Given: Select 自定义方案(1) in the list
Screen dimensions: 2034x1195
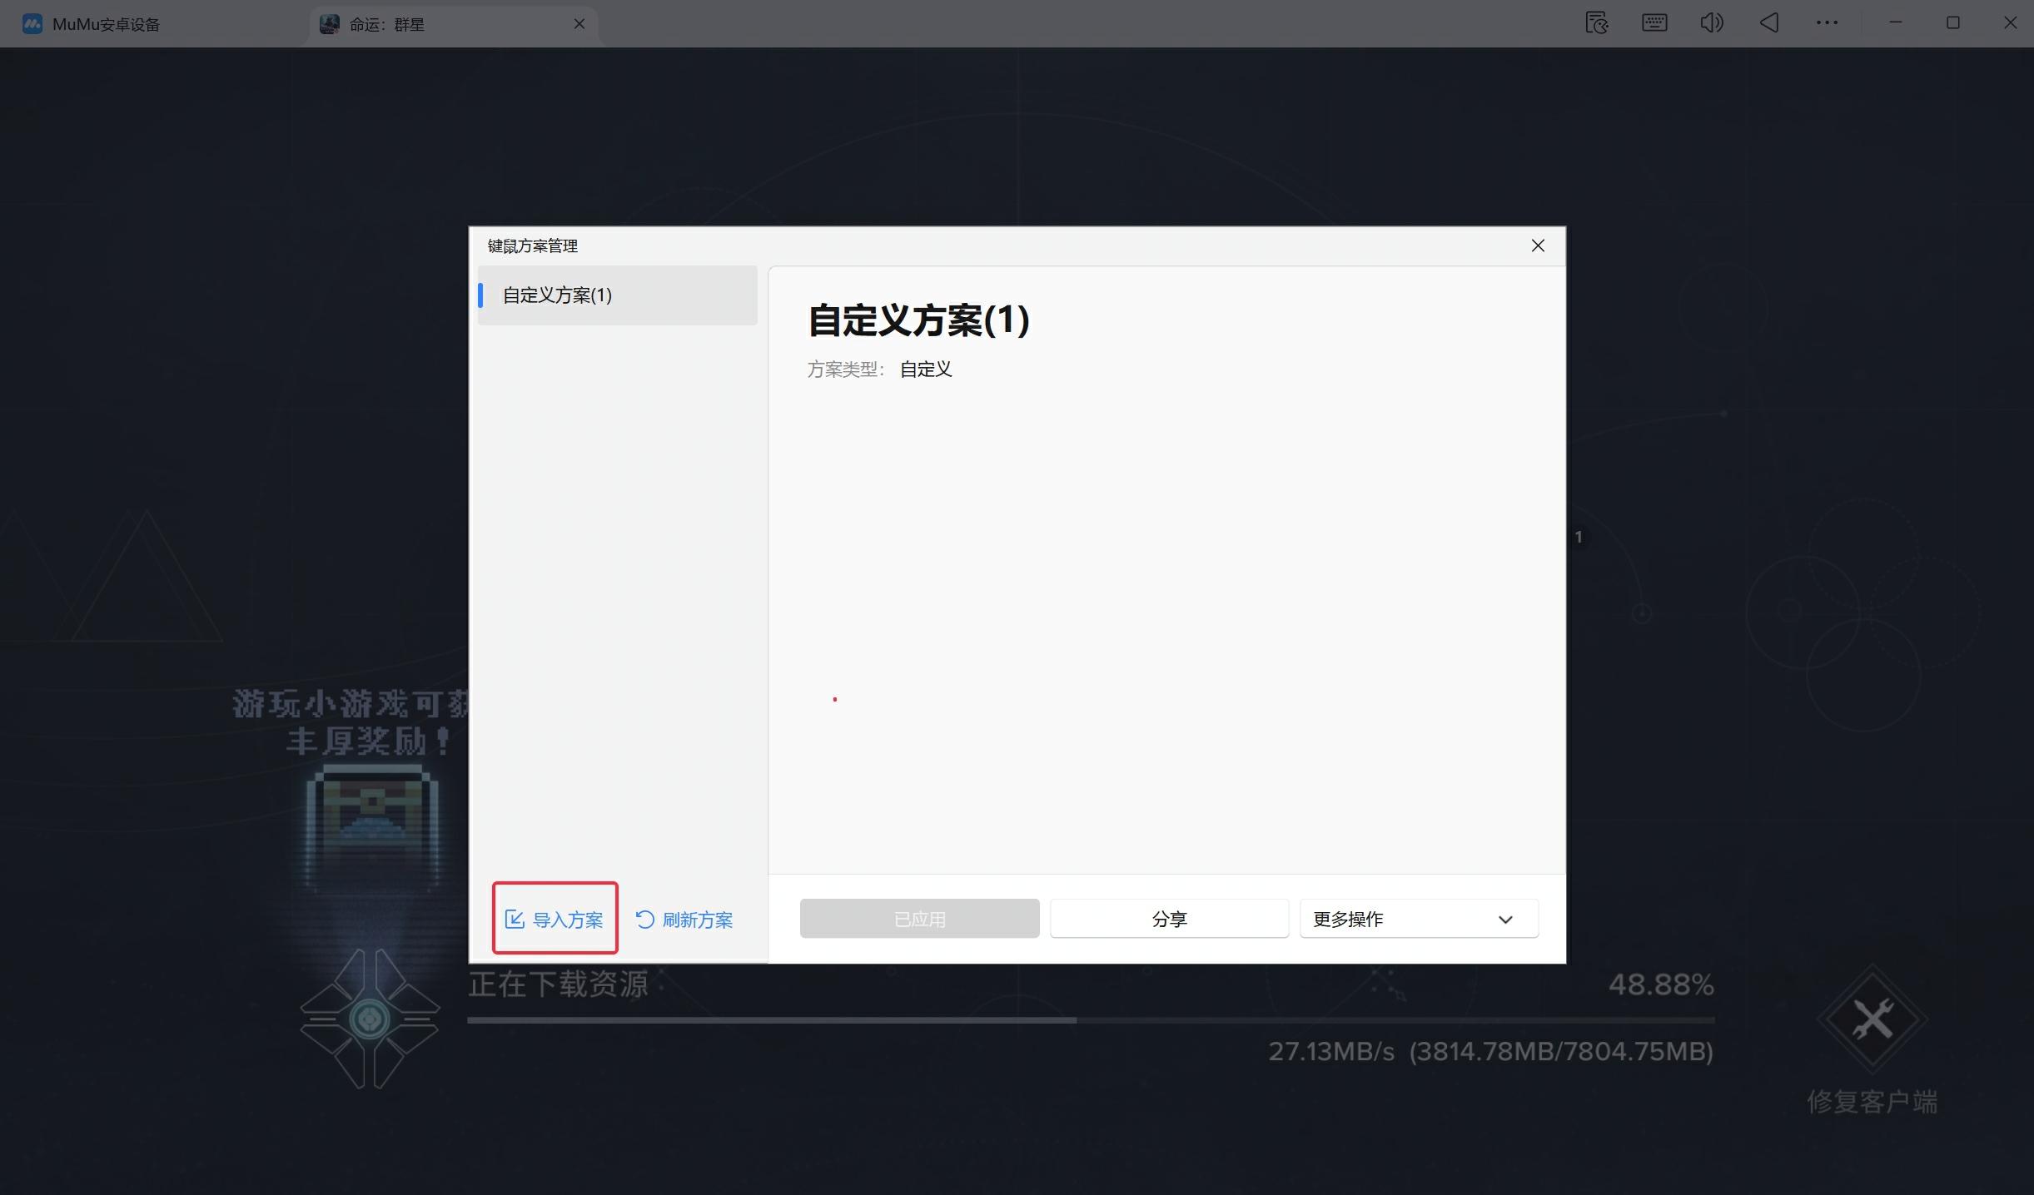Looking at the screenshot, I should pos(617,295).
